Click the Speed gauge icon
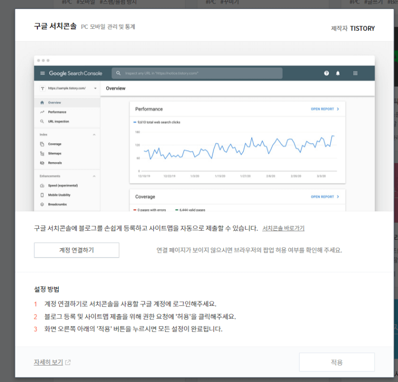This screenshot has width=398, height=382. click(42, 186)
